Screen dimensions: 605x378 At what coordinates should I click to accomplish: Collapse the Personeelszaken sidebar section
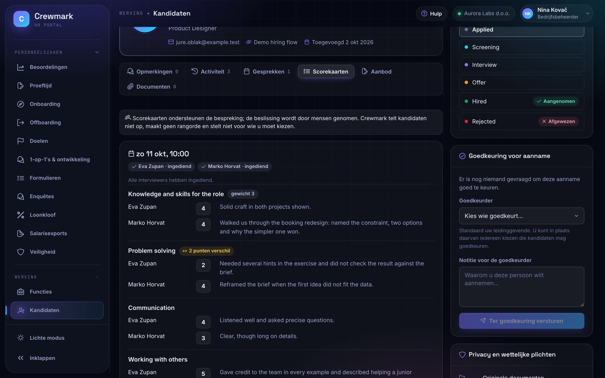pyautogui.click(x=97, y=52)
